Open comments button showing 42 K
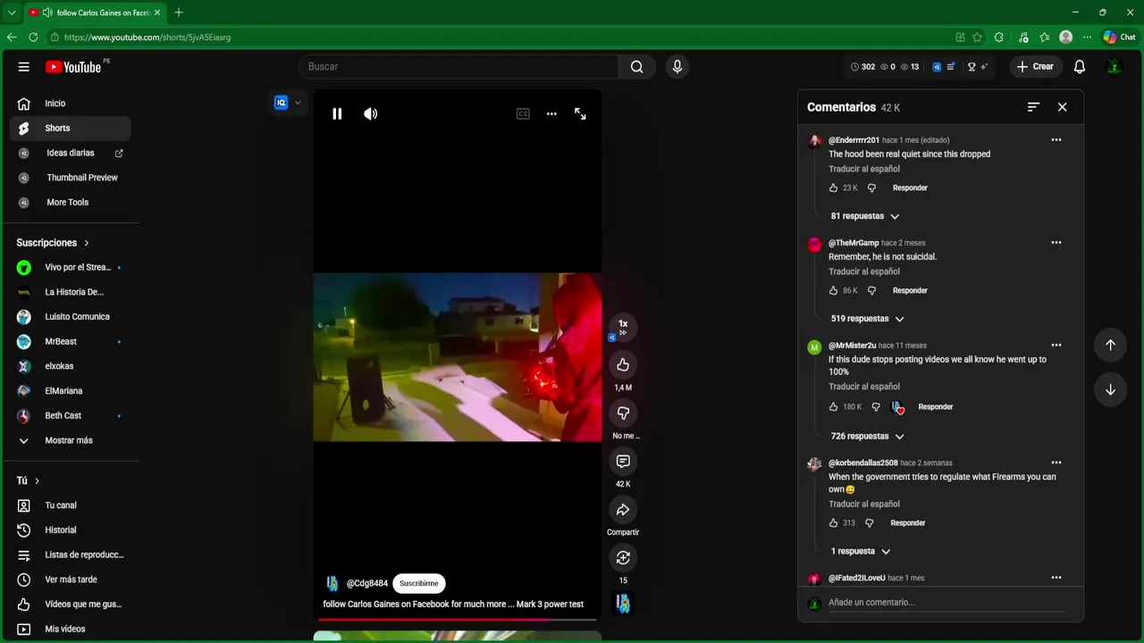Viewport: 1144px width, 643px height. 623,462
